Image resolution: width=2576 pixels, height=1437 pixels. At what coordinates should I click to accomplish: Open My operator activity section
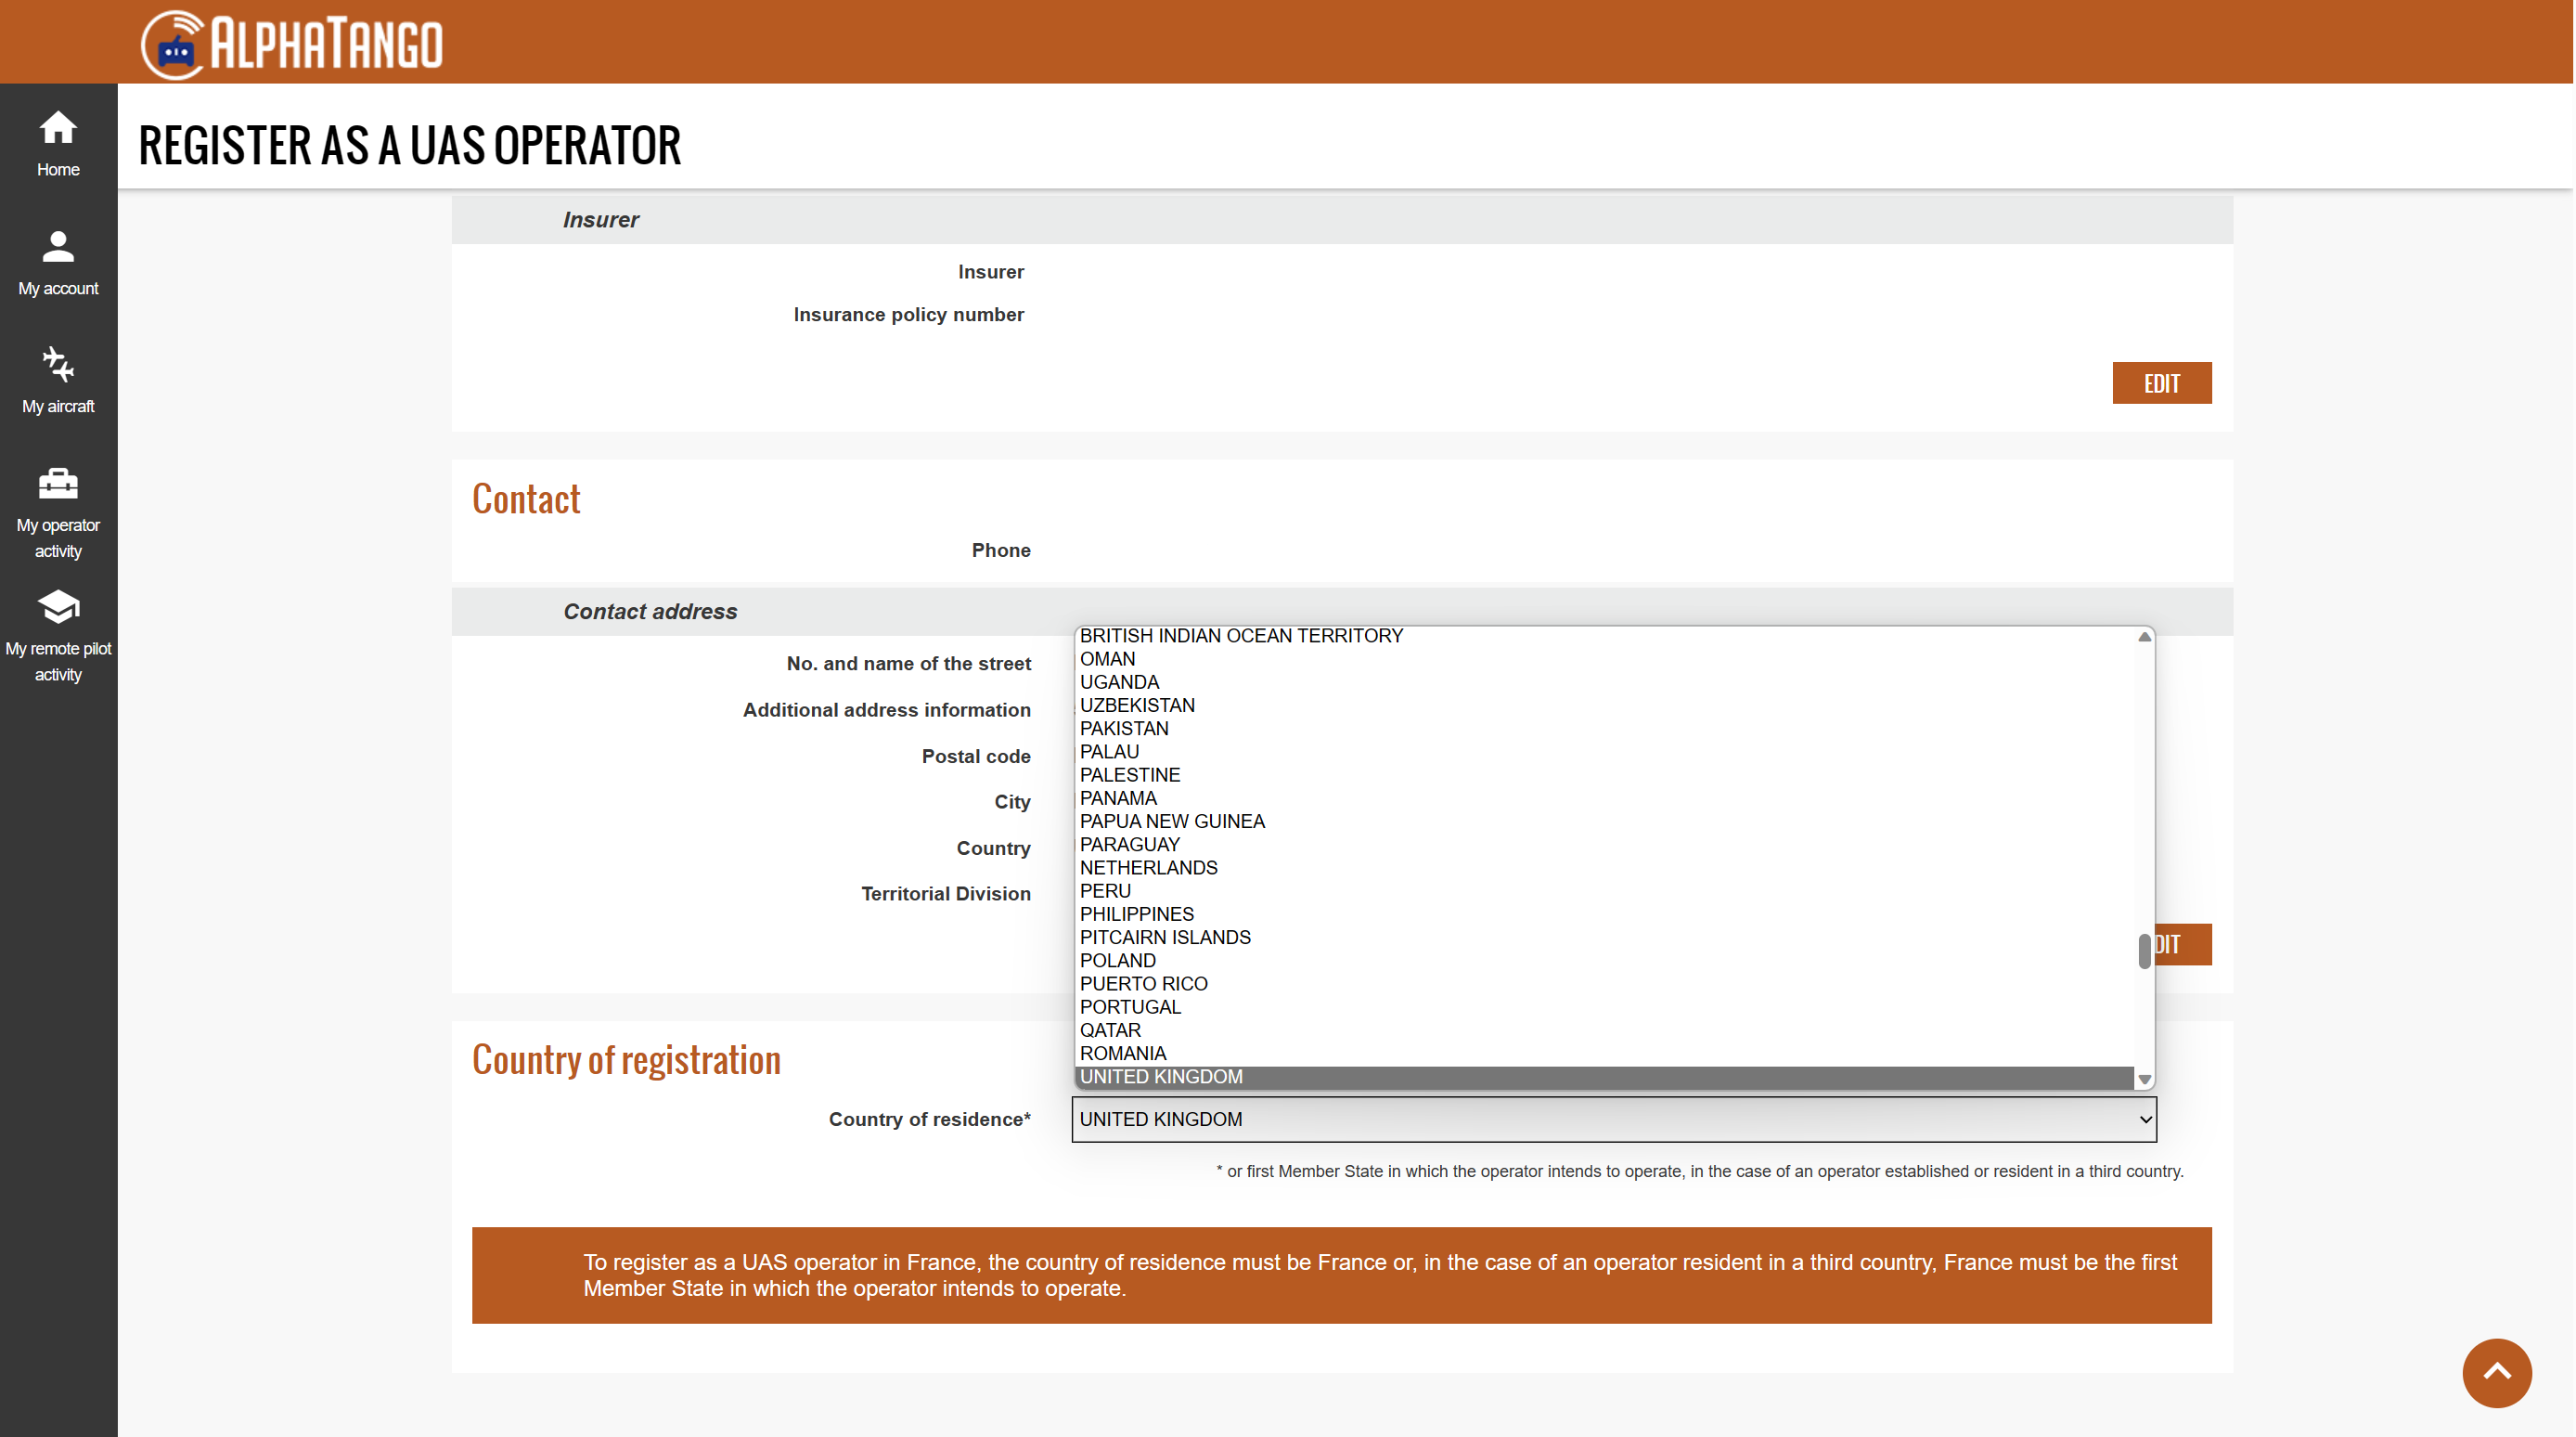coord(58,512)
